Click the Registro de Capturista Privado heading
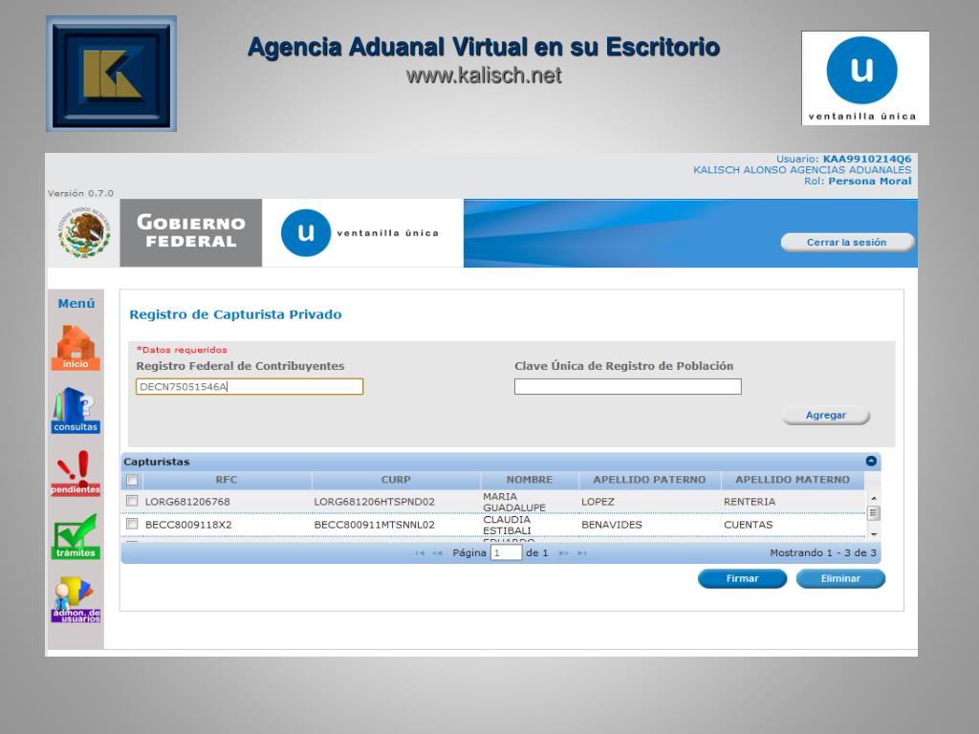Image resolution: width=979 pixels, height=734 pixels. point(235,314)
